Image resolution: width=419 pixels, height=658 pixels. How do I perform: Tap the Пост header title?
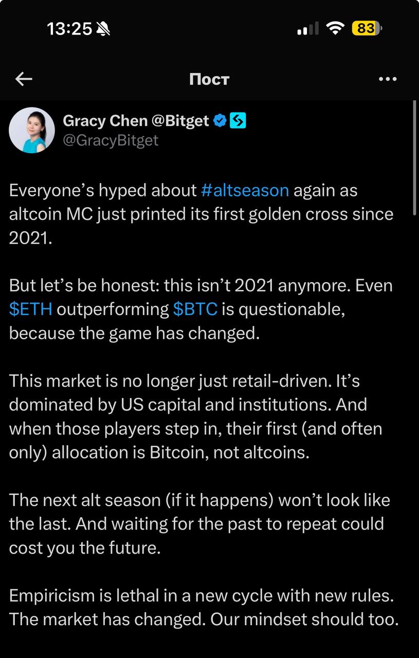[x=209, y=79]
